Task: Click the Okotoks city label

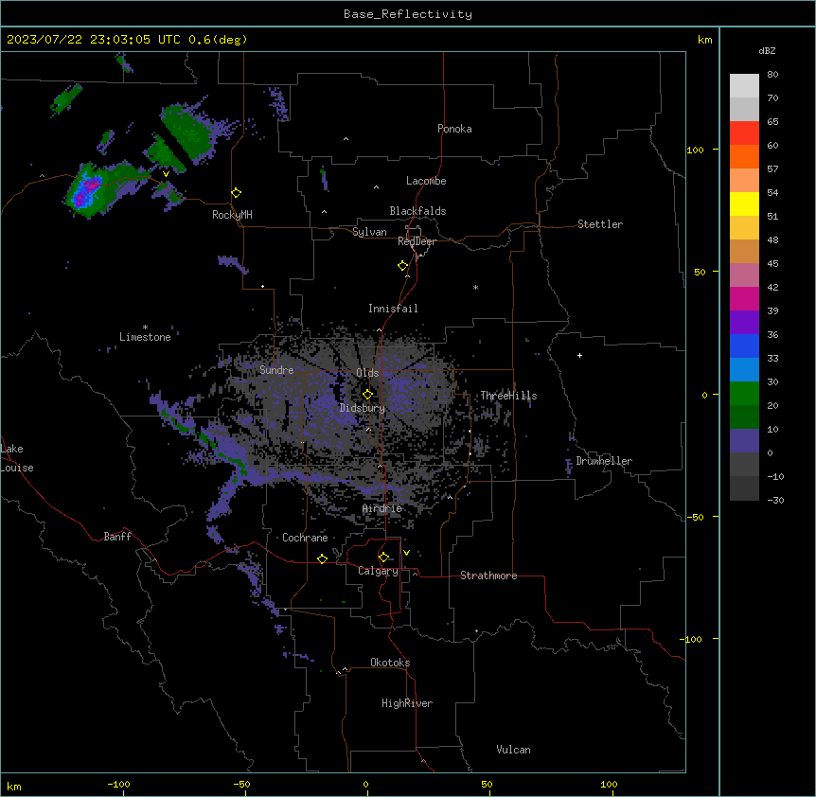Action: pos(390,663)
